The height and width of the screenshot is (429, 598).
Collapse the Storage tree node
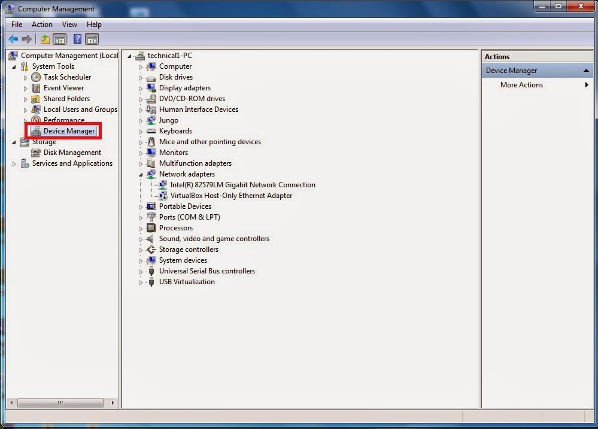click(x=14, y=142)
